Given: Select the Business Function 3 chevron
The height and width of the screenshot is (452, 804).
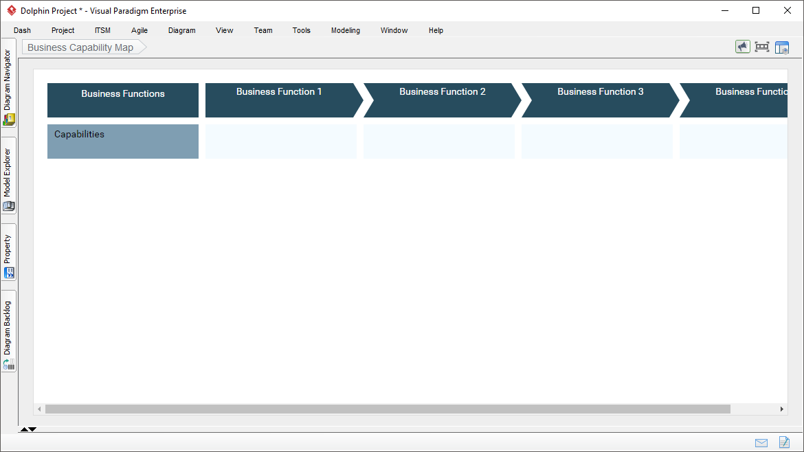Looking at the screenshot, I should pos(600,100).
